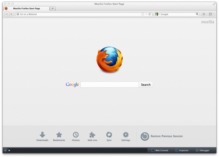Viewport: 219px width, 157px height.
Task: Click the Google logo beside search box
Action: (72, 84)
